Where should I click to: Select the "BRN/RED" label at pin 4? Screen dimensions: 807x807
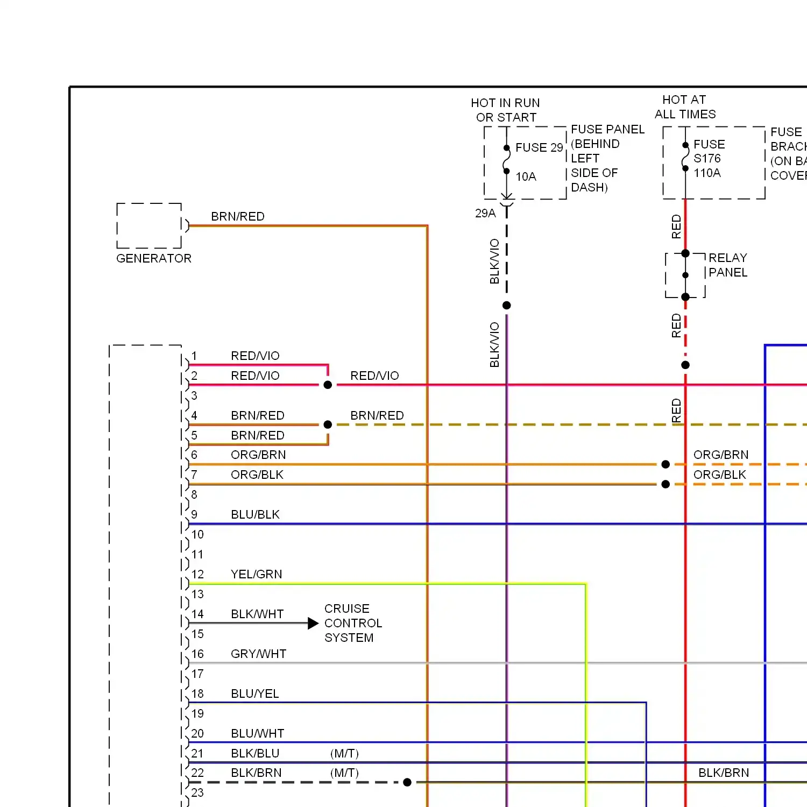[258, 415]
